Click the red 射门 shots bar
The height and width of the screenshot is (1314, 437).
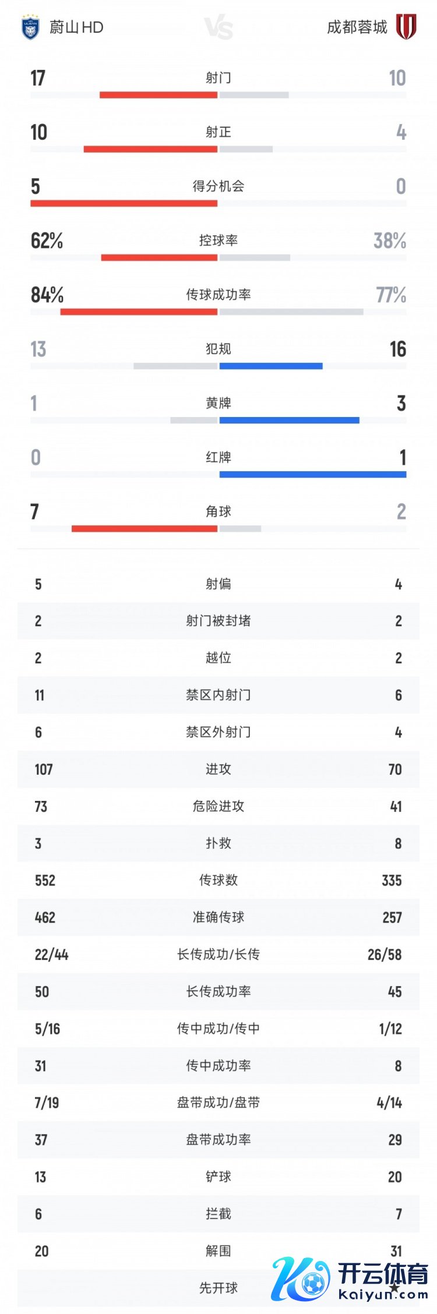tap(158, 95)
